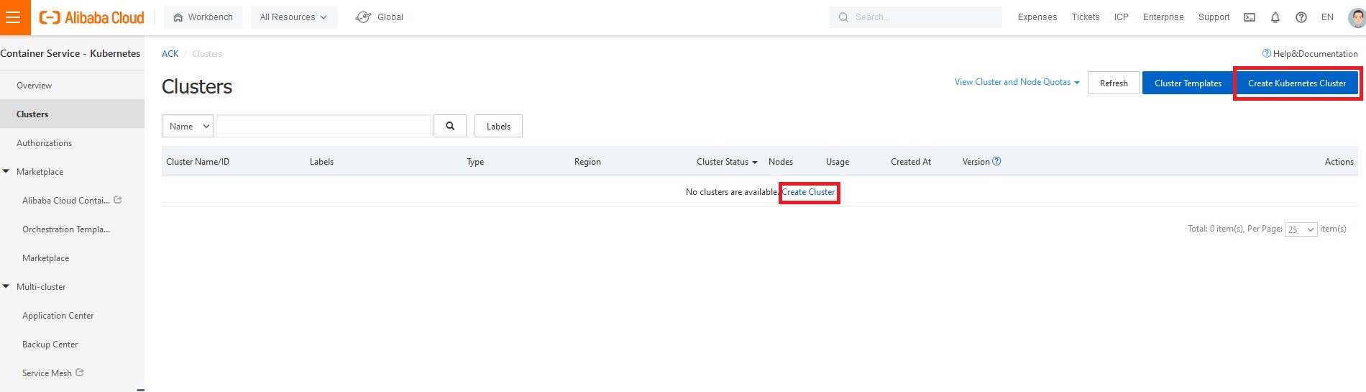This screenshot has width=1366, height=392.
Task: Click the Refresh button
Action: [x=1114, y=83]
